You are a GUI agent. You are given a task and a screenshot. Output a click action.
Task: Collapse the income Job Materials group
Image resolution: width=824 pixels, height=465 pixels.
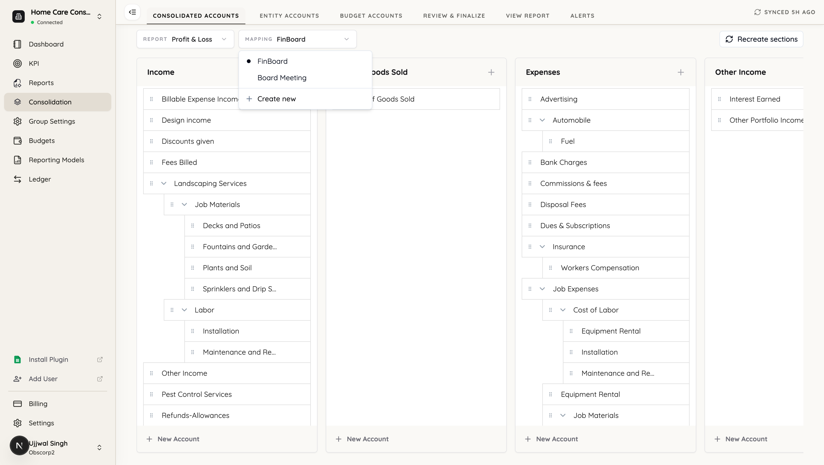[184, 204]
